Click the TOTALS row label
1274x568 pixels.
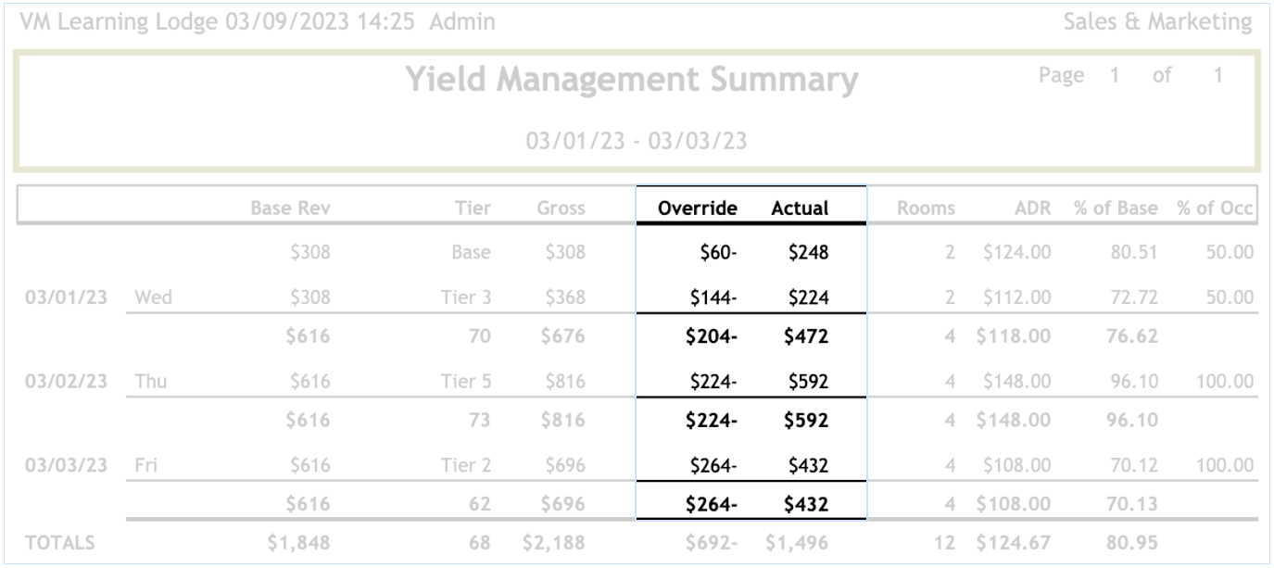pos(60,544)
